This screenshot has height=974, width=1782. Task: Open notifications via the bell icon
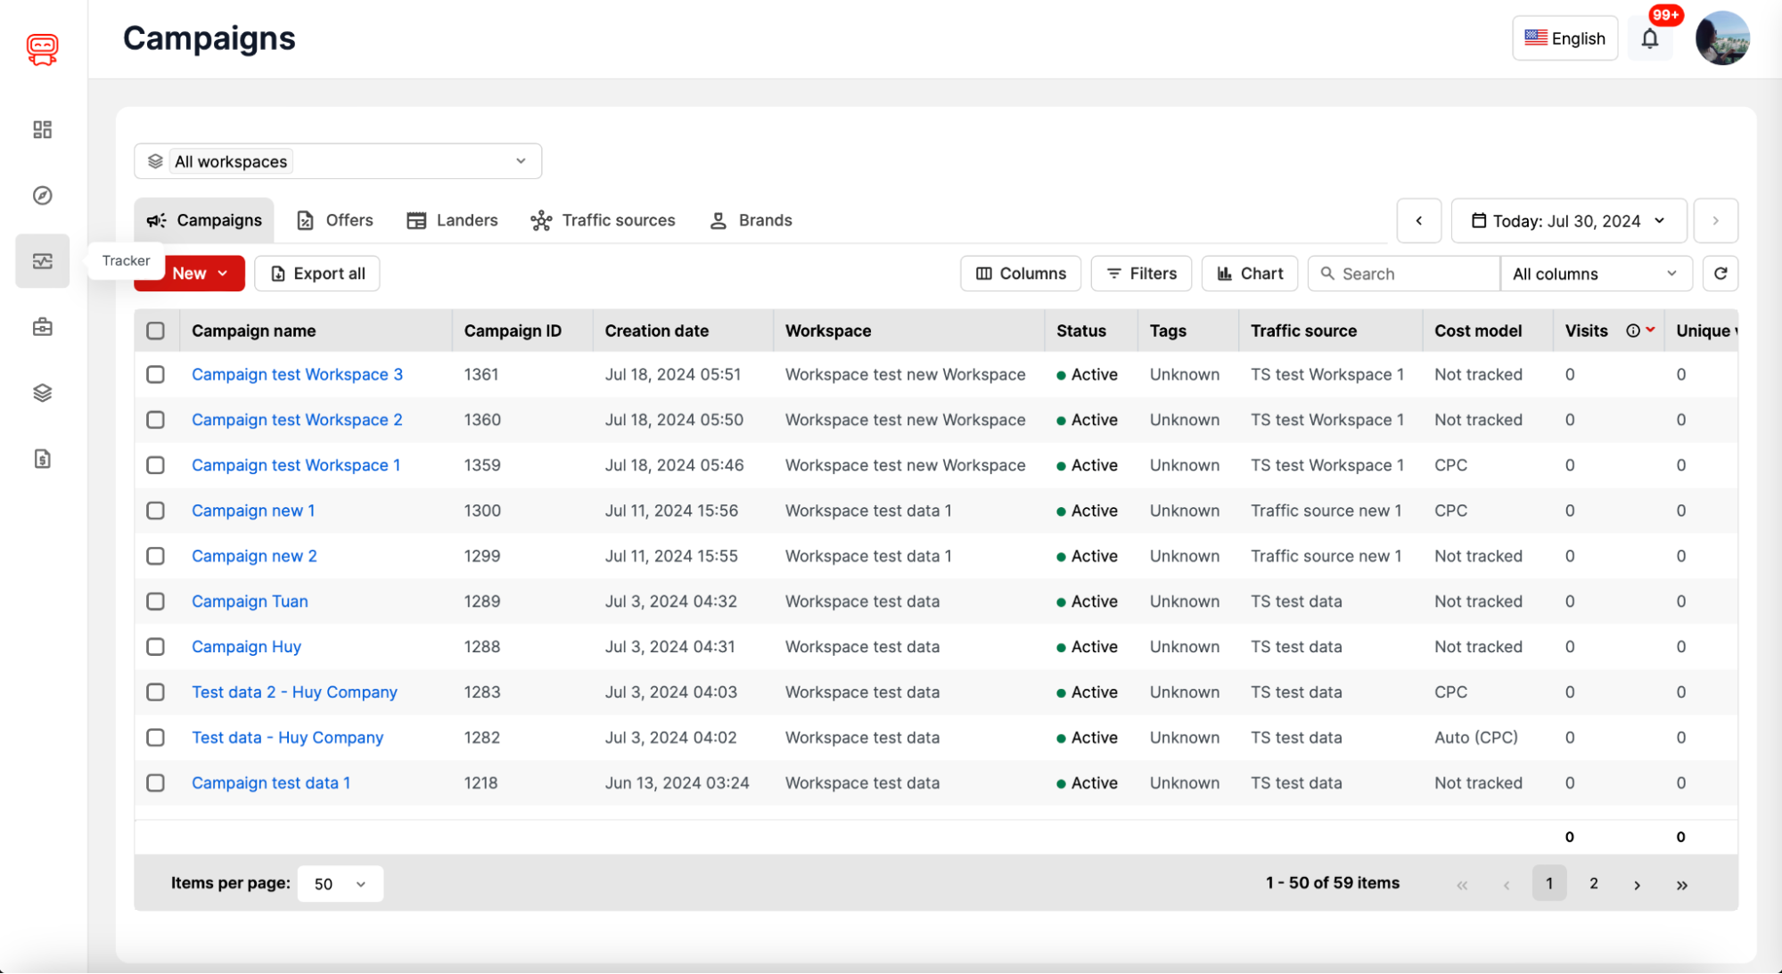point(1650,38)
